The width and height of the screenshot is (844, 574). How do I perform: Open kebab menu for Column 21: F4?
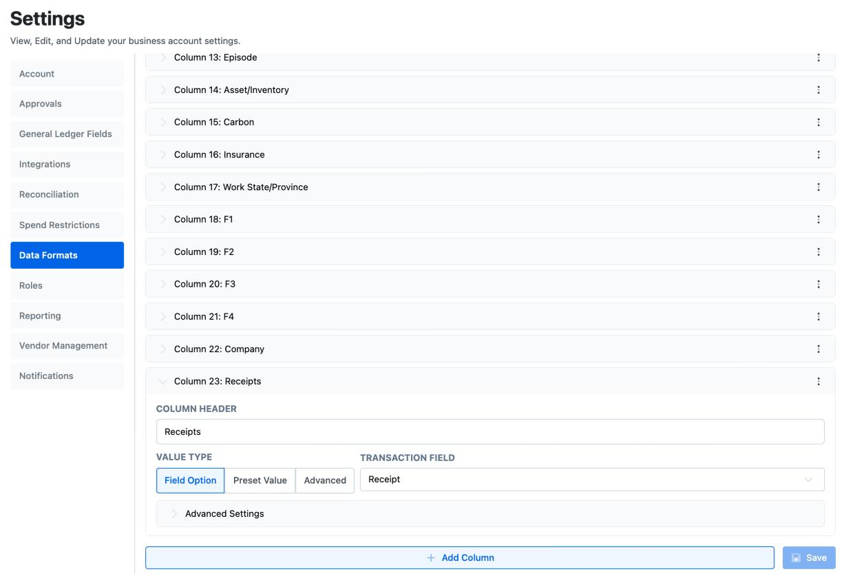point(819,317)
